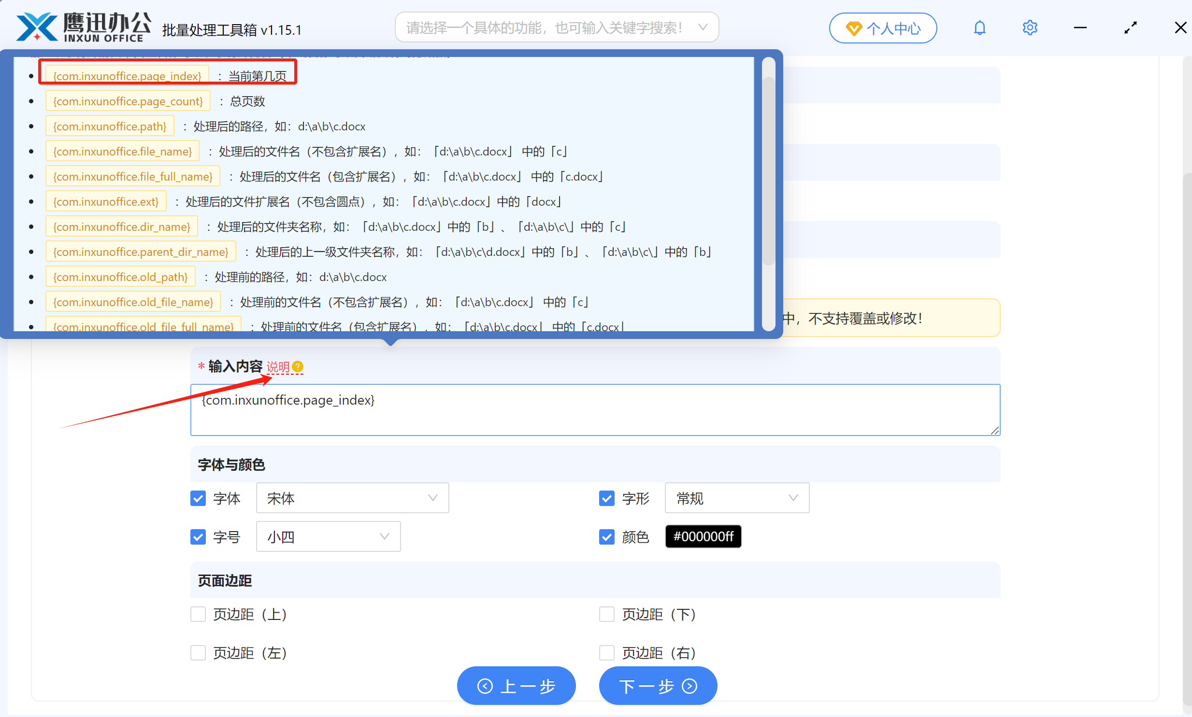
Task: Click the 说明 explanation link
Action: [x=278, y=367]
